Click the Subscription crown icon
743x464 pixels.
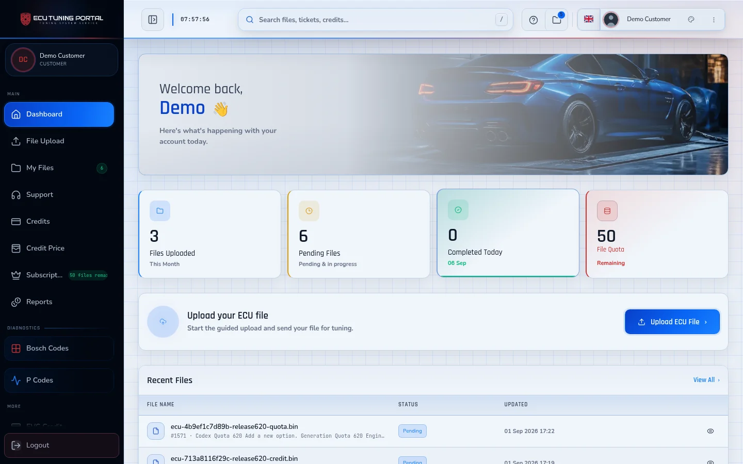click(x=16, y=275)
